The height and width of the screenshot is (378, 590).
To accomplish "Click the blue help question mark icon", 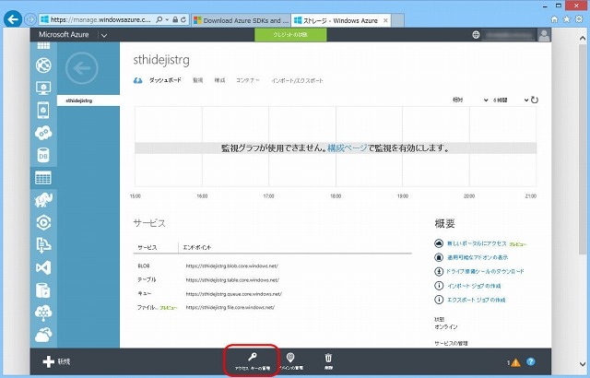I will tap(531, 361).
